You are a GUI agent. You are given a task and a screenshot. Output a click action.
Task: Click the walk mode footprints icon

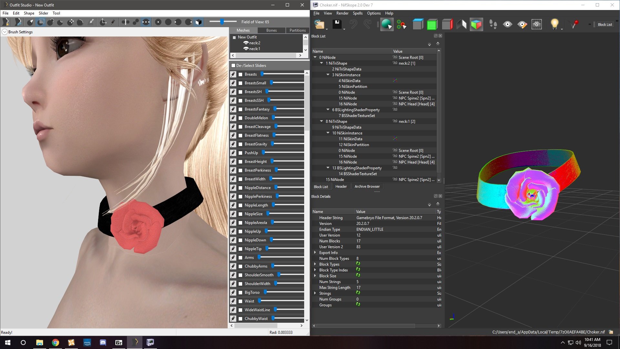493,25
